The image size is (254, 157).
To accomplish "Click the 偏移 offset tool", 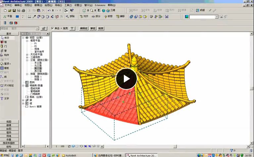I will (120, 16).
